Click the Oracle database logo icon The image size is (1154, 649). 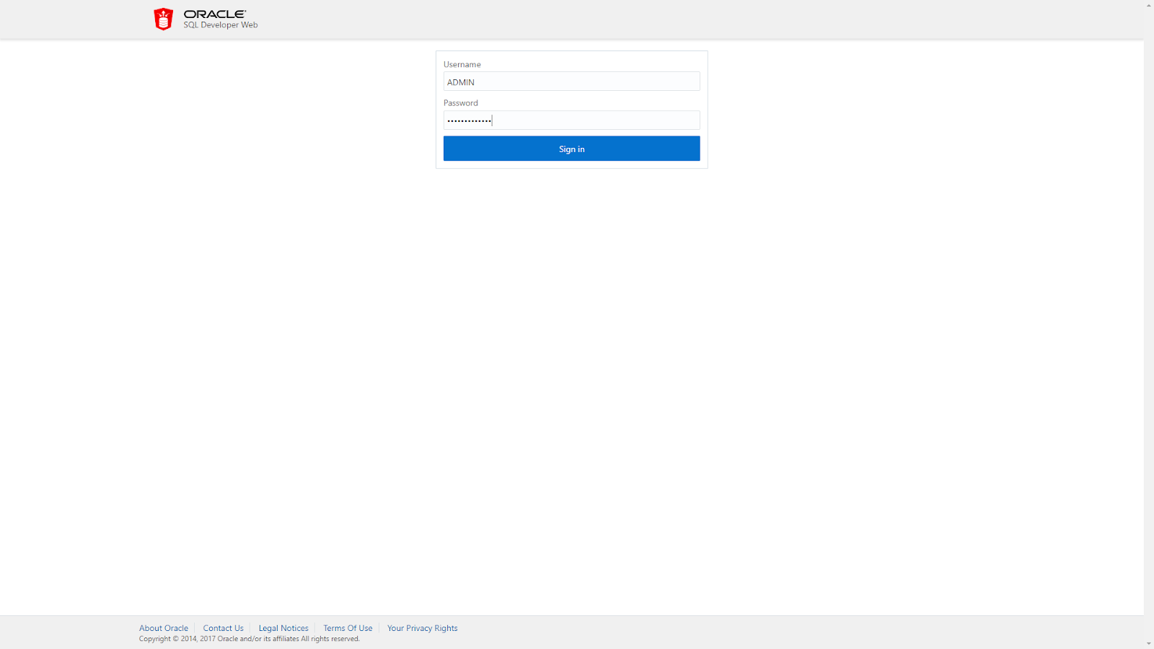163,18
